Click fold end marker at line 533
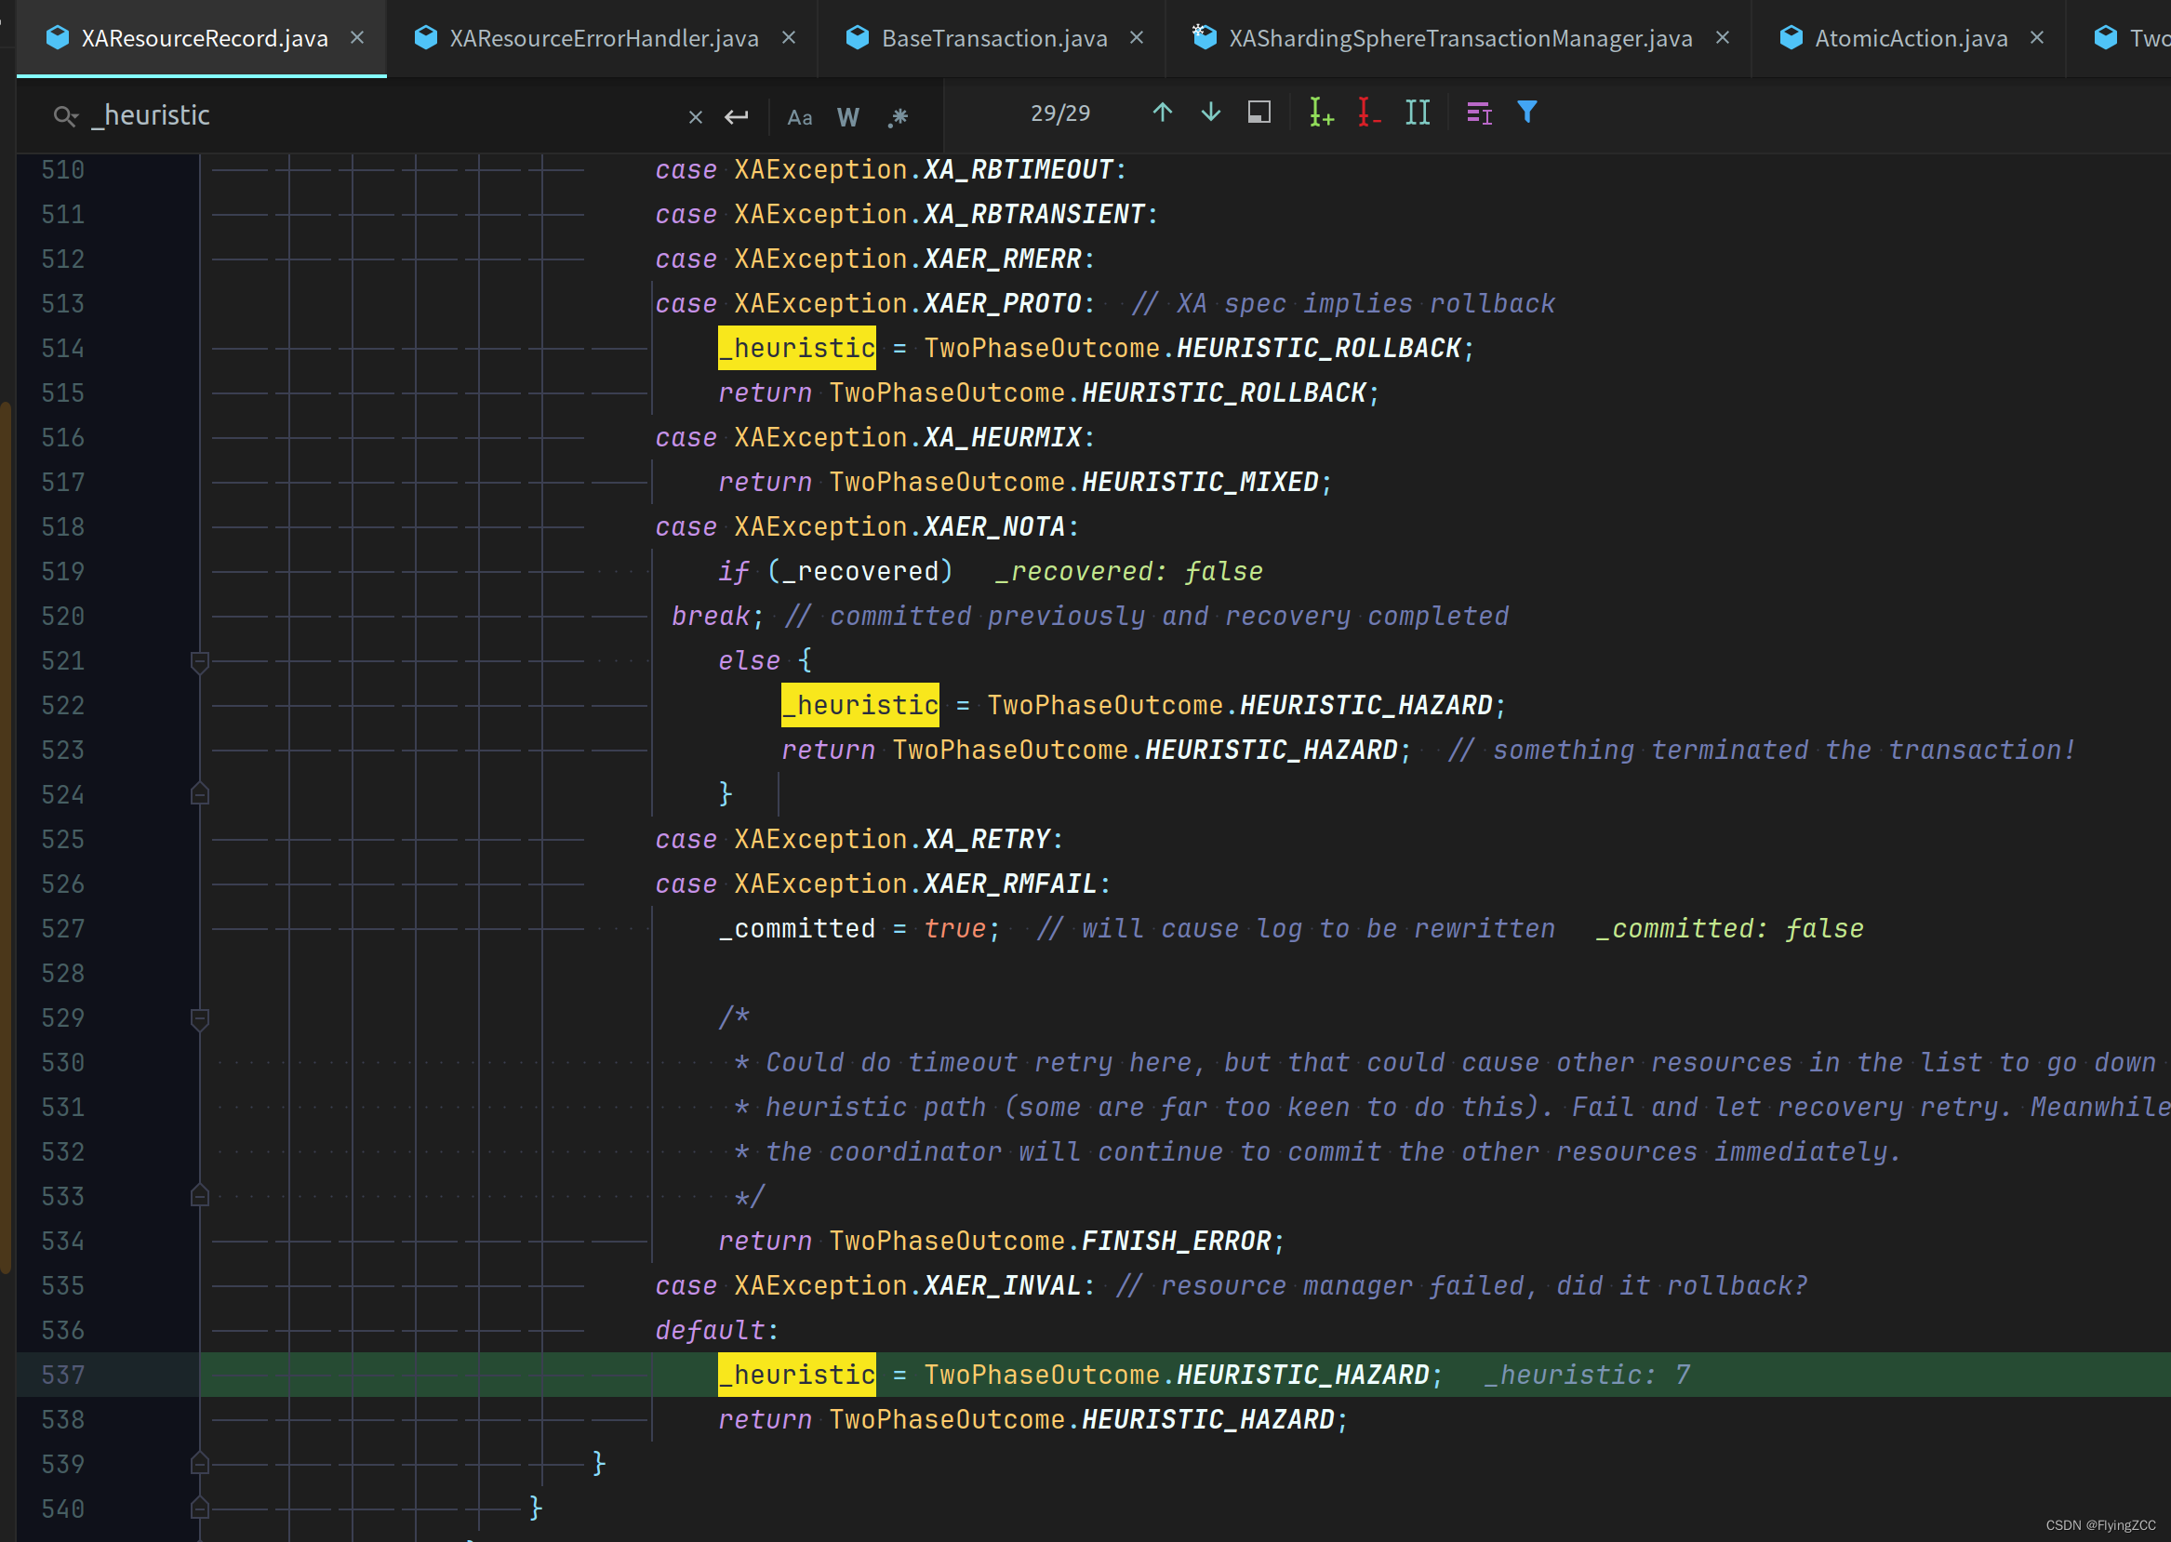This screenshot has width=2171, height=1542. (199, 1195)
